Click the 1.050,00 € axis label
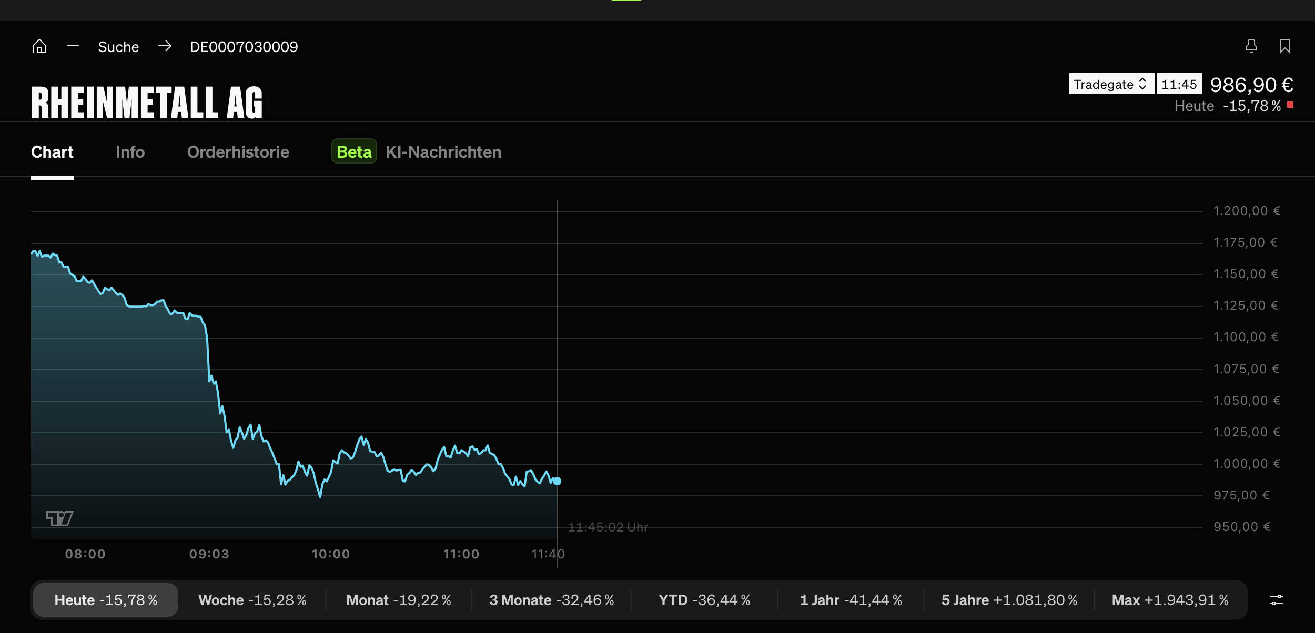The image size is (1315, 633). pyautogui.click(x=1247, y=401)
